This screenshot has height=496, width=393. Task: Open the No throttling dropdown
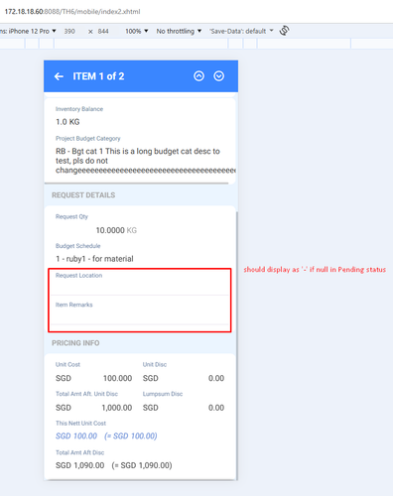pyautogui.click(x=179, y=31)
